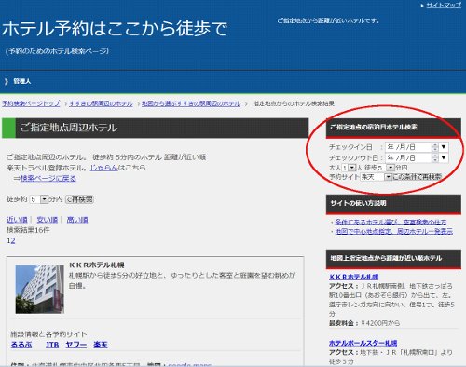Click the check-in date input field

click(x=408, y=147)
